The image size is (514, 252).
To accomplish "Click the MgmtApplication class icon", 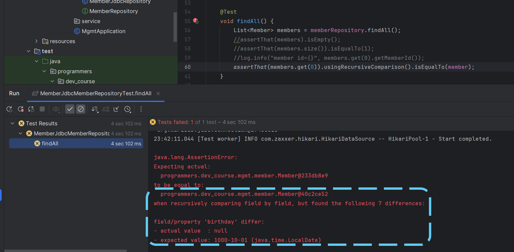I will coord(77,31).
